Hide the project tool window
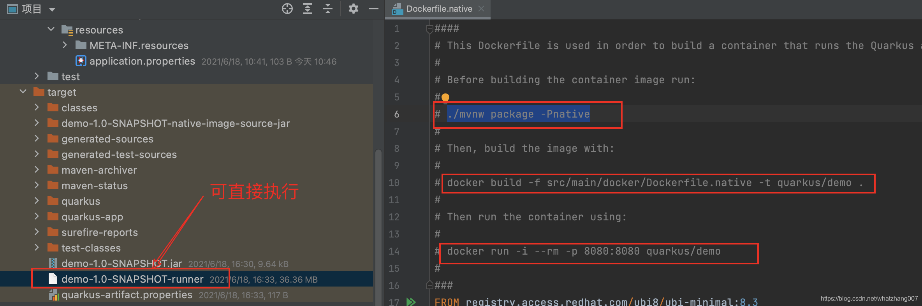This screenshot has width=922, height=306. 374,9
